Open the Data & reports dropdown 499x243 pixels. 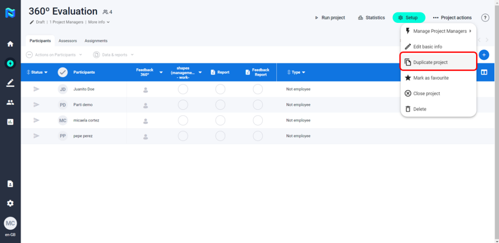pyautogui.click(x=113, y=55)
